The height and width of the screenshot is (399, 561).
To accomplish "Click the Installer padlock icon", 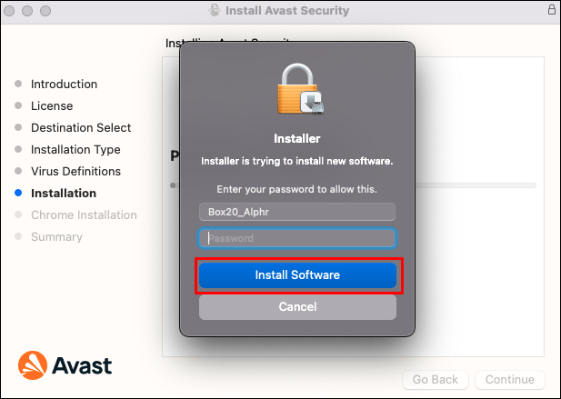I will (297, 91).
